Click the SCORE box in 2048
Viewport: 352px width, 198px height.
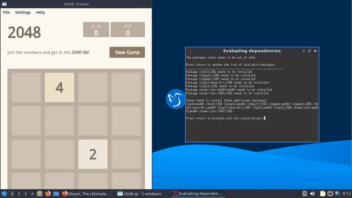[96, 29]
